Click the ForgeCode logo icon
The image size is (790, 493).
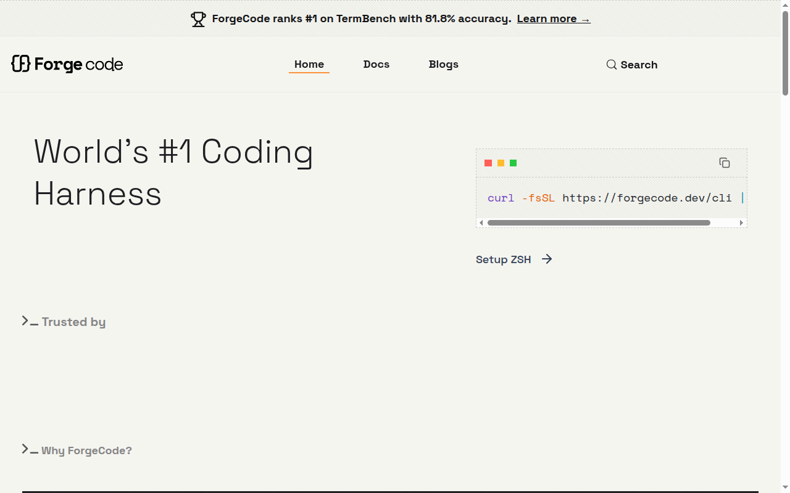[x=21, y=63]
